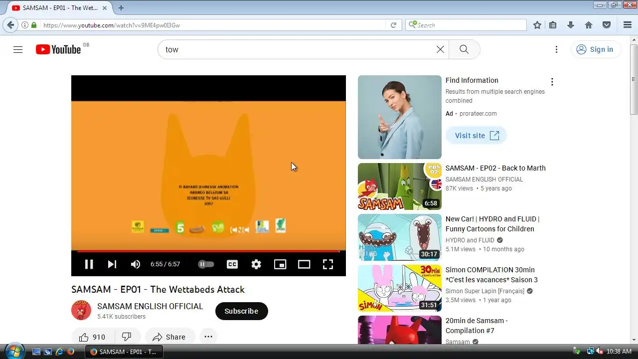Screen dimensions: 638x359
Task: Click Firefox taskbar button SAMSAM - EP01
Action: (124, 352)
